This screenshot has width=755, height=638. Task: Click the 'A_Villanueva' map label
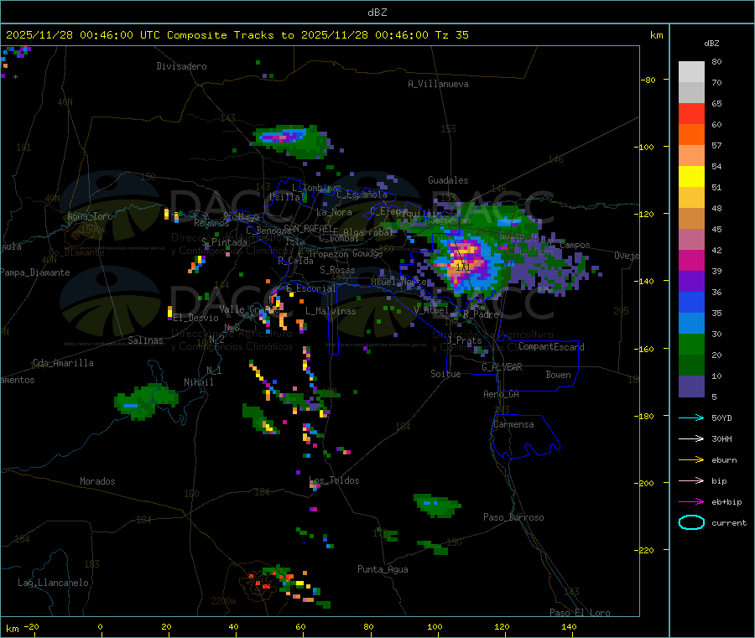point(438,84)
